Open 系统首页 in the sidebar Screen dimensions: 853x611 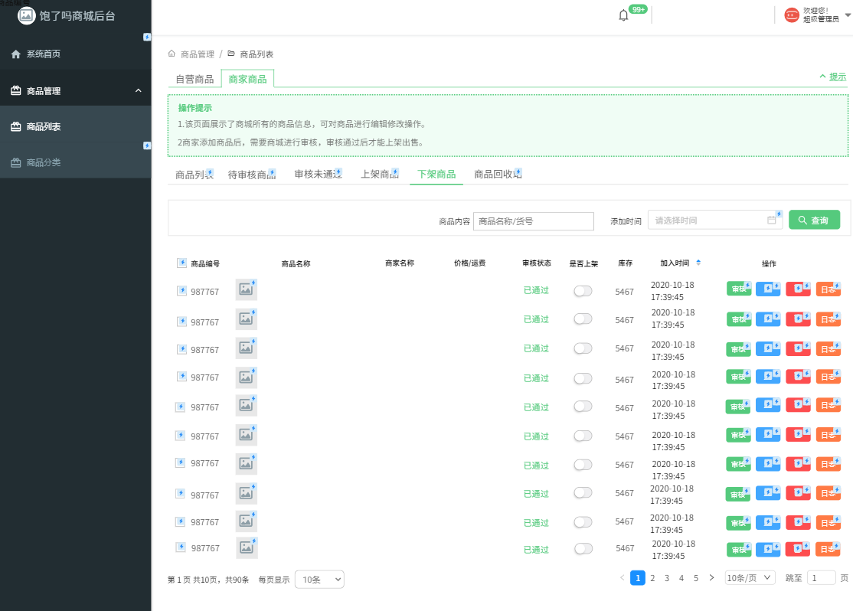tap(76, 54)
